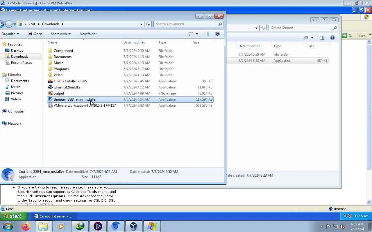Click refresh in the Shared window address bar
The image size is (372, 232).
pyautogui.click(x=263, y=28)
